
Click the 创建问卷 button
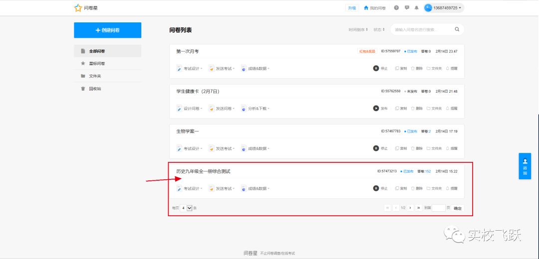pos(108,30)
